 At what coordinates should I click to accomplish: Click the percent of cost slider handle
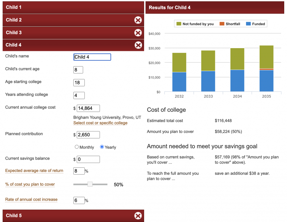[x=90, y=184]
